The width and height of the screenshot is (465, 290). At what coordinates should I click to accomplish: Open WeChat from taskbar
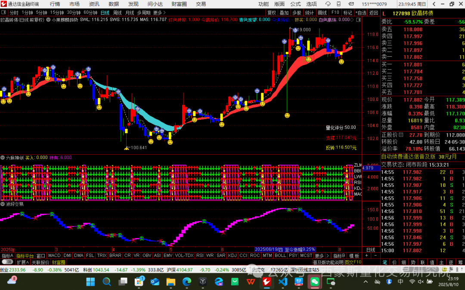click(315, 281)
